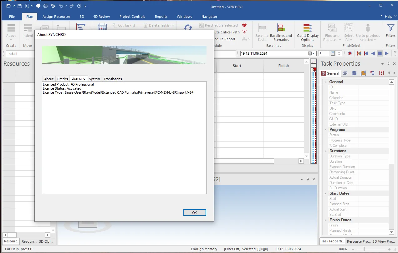Open the File menu
Viewport: 398px width, 253px height.
coord(12,17)
